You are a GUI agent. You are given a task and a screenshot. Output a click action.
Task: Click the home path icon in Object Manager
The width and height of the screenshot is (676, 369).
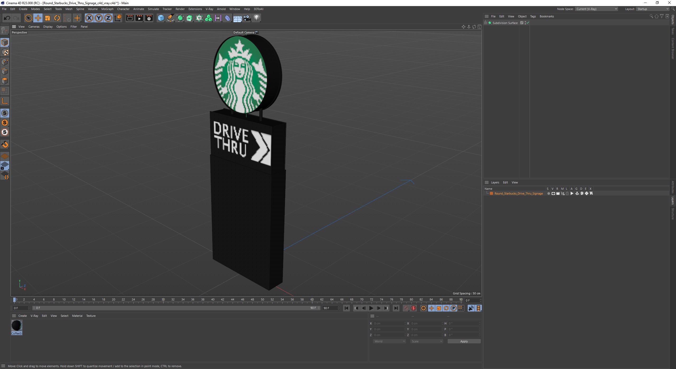pos(656,16)
